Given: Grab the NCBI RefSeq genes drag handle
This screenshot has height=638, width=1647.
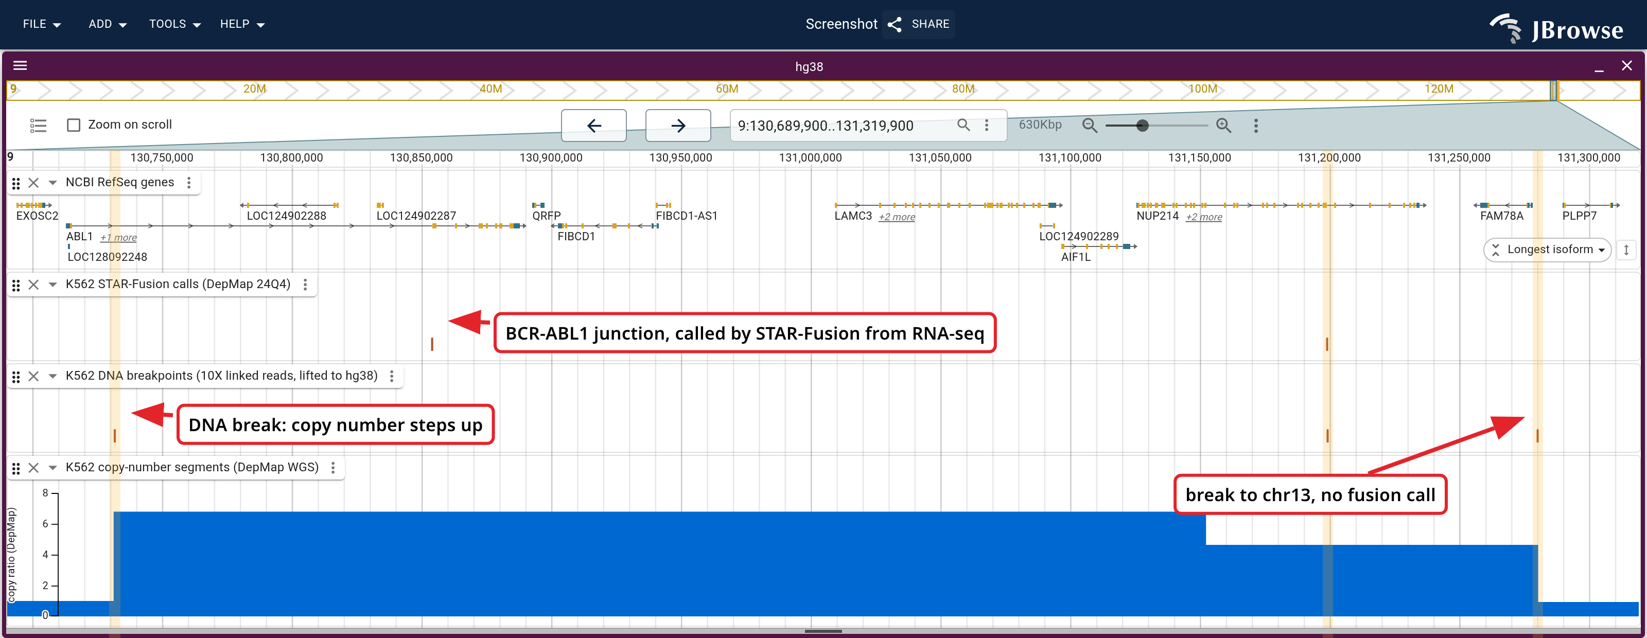Looking at the screenshot, I should click(16, 184).
